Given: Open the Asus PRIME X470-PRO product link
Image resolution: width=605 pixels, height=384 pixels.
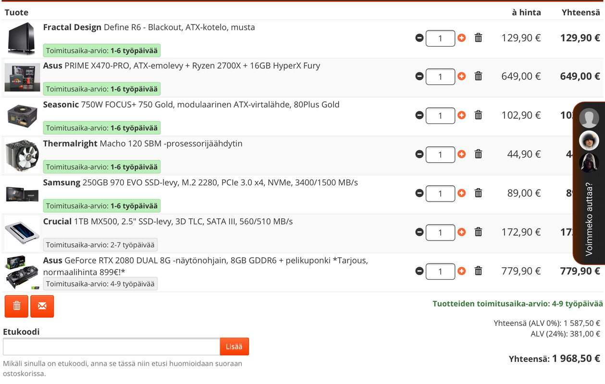Looking at the screenshot, I should point(182,66).
